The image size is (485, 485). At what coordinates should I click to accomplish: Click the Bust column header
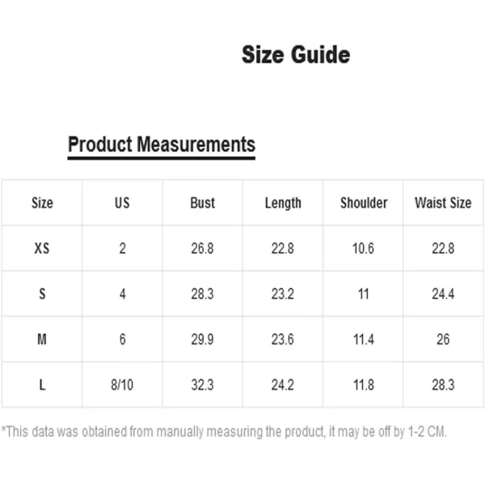click(x=203, y=203)
